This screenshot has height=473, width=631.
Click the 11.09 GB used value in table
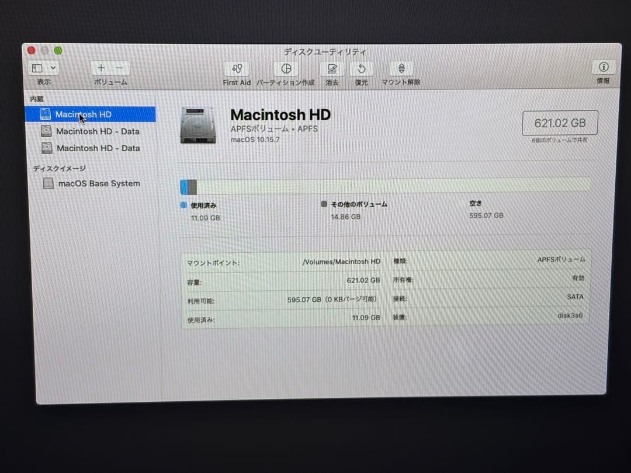point(366,317)
